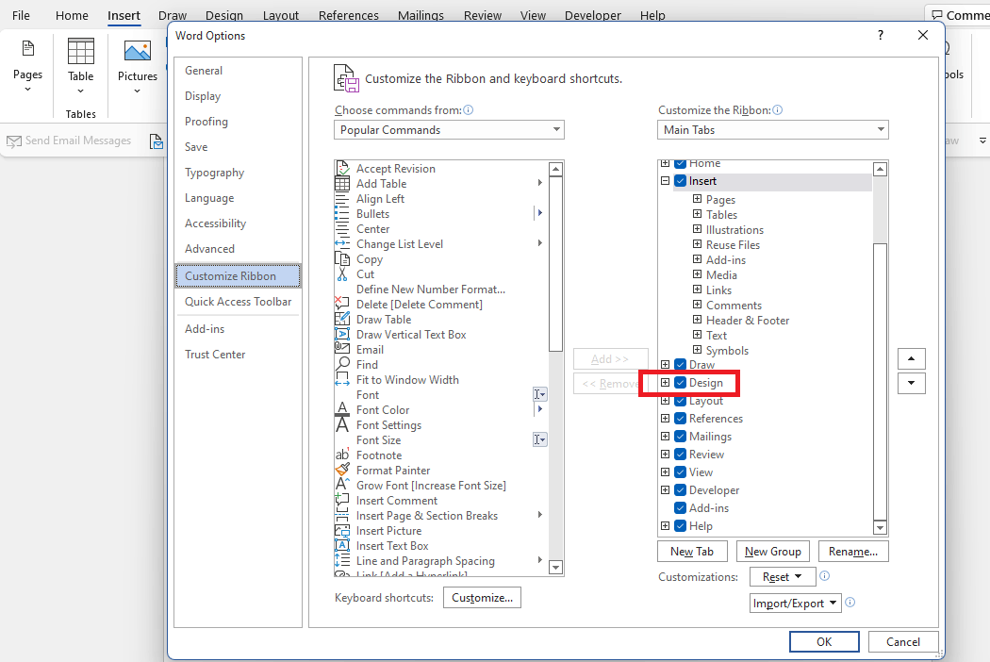
Task: Select the Insert Comment icon
Action: [342, 501]
